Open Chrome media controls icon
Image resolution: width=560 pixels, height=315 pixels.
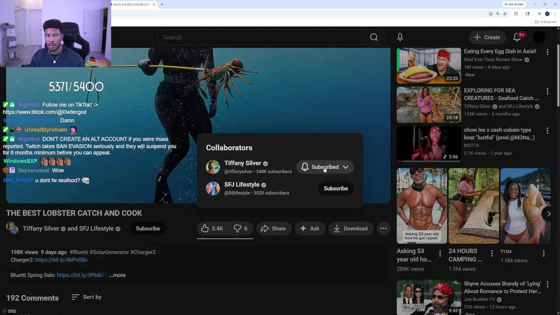pyautogui.click(x=539, y=14)
